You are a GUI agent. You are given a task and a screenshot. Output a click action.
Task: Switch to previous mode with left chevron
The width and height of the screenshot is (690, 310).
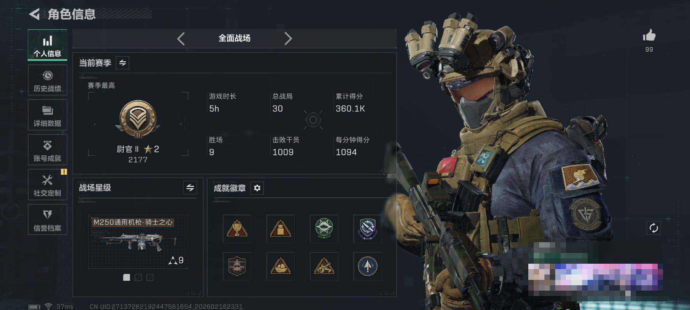tap(181, 38)
